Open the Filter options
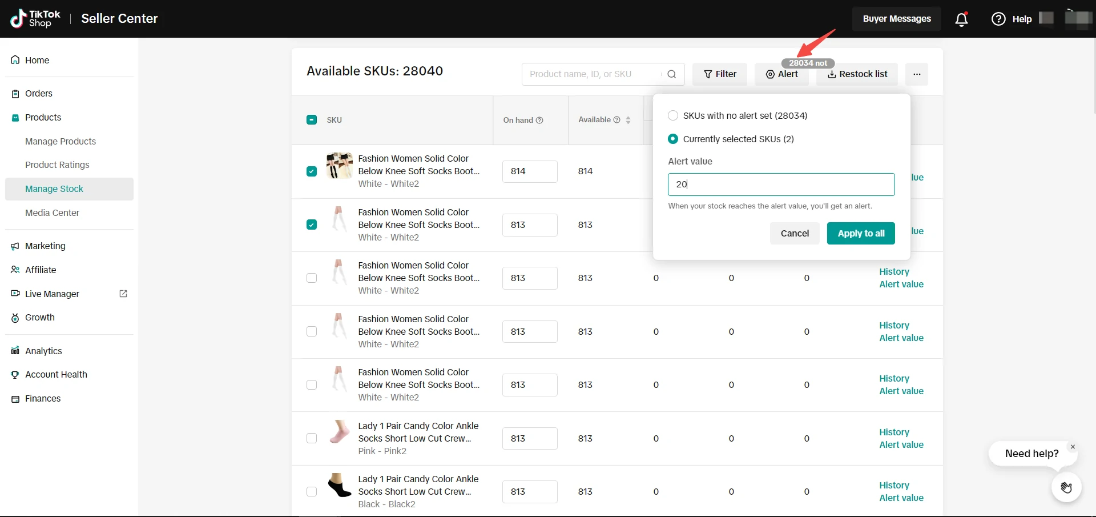The image size is (1096, 517). [720, 74]
